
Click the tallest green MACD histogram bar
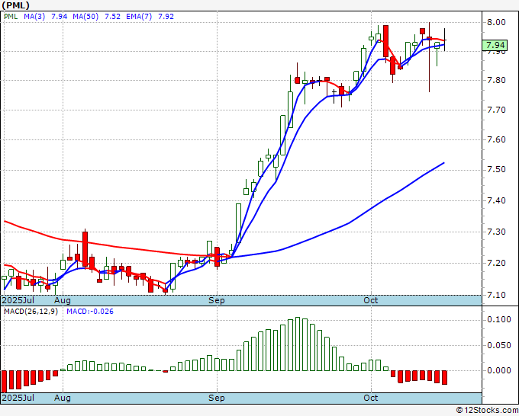coord(298,344)
